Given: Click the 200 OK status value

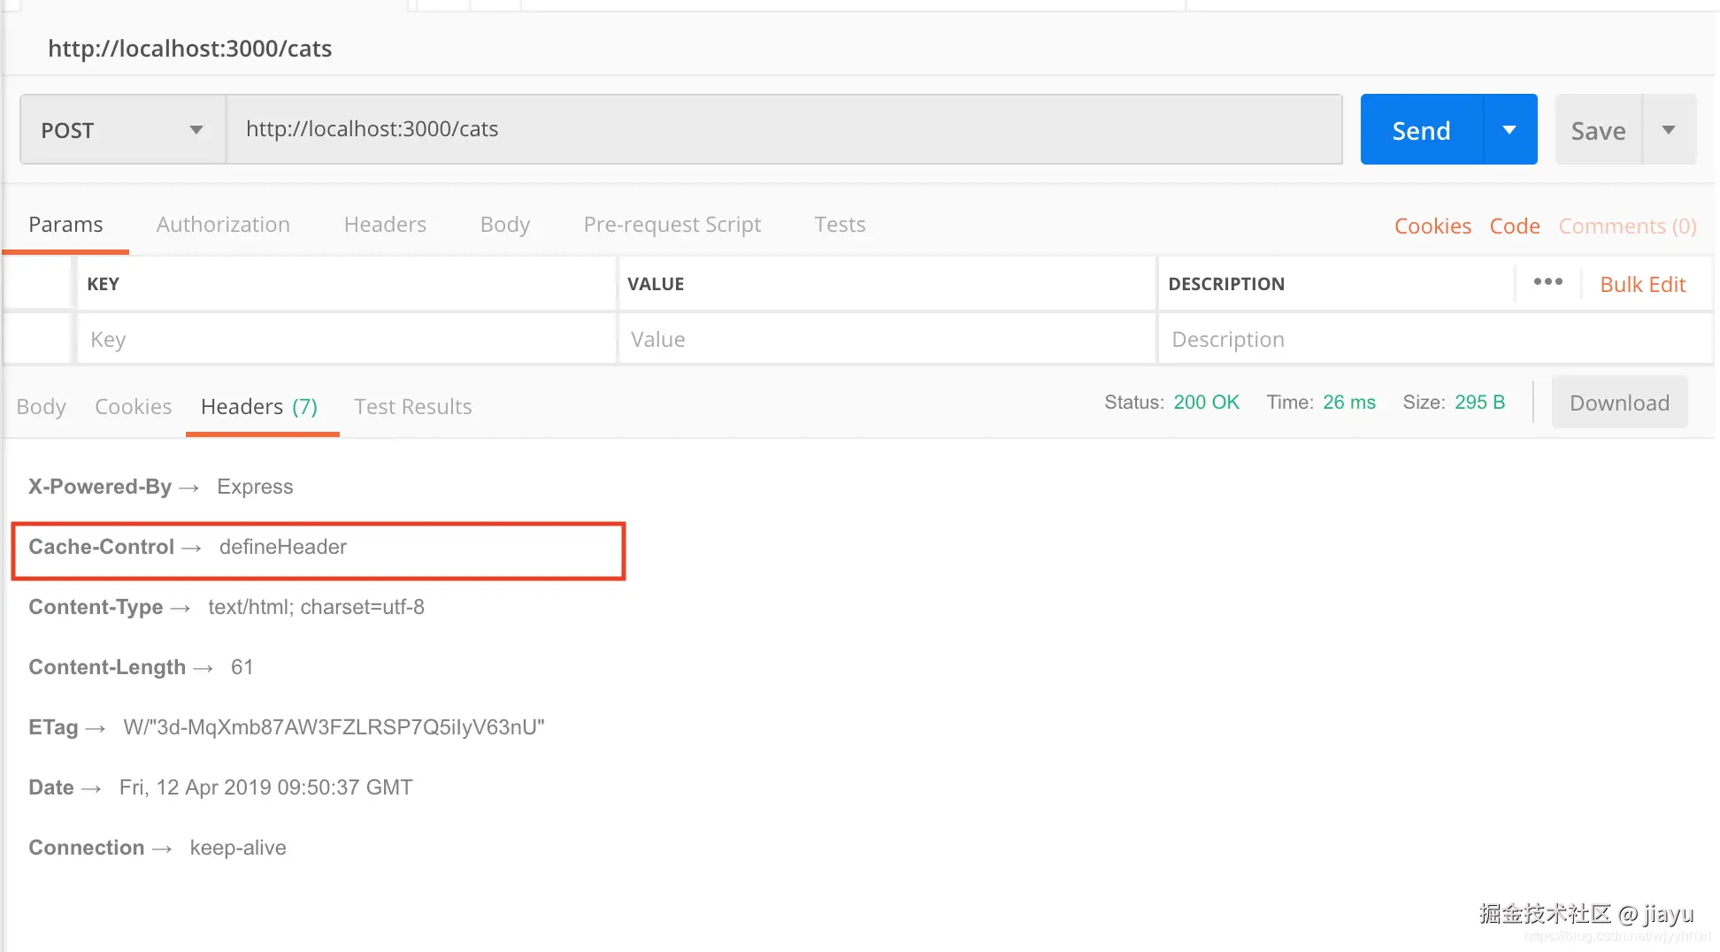Looking at the screenshot, I should [1207, 403].
